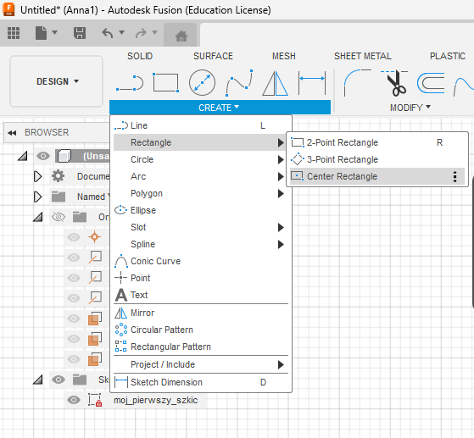Select 2-Point Rectangle from submenu

[x=377, y=142]
